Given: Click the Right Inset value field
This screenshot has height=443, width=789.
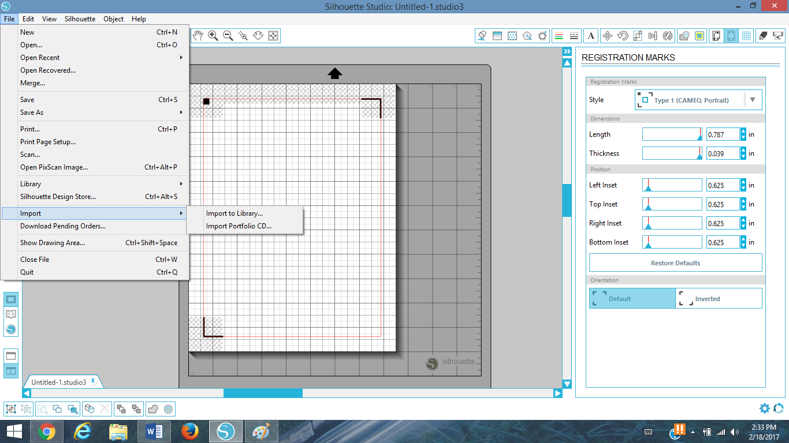Looking at the screenshot, I should [723, 223].
